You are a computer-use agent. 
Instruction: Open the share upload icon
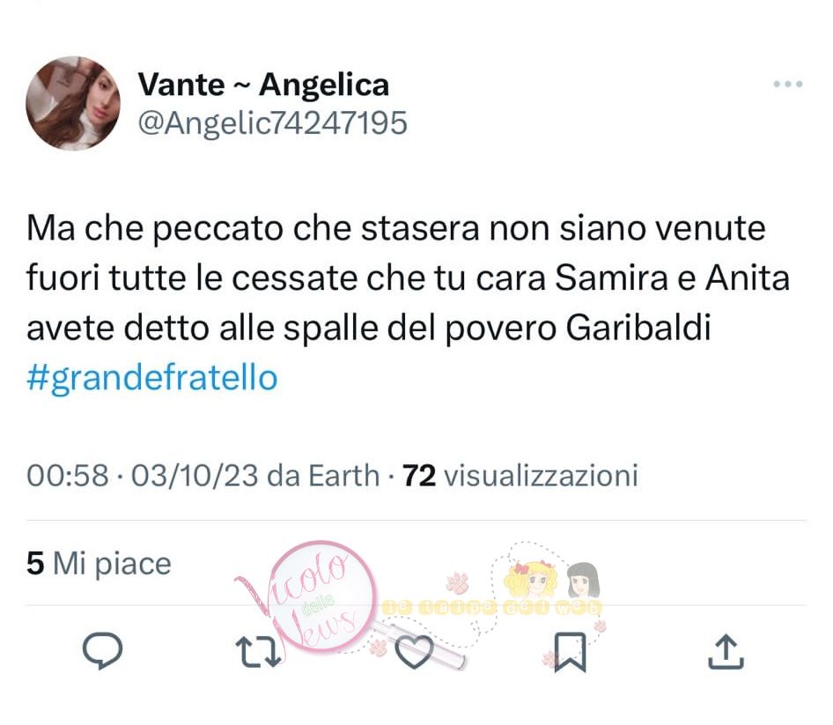click(x=726, y=651)
